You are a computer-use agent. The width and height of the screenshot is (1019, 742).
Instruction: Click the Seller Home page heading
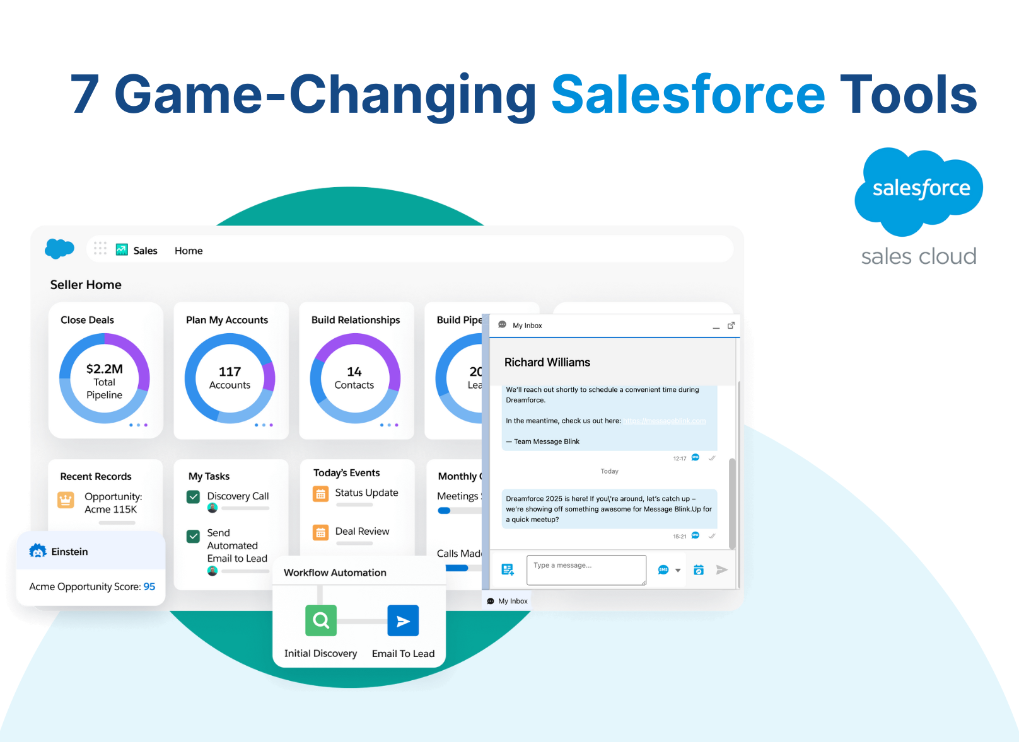coord(86,285)
